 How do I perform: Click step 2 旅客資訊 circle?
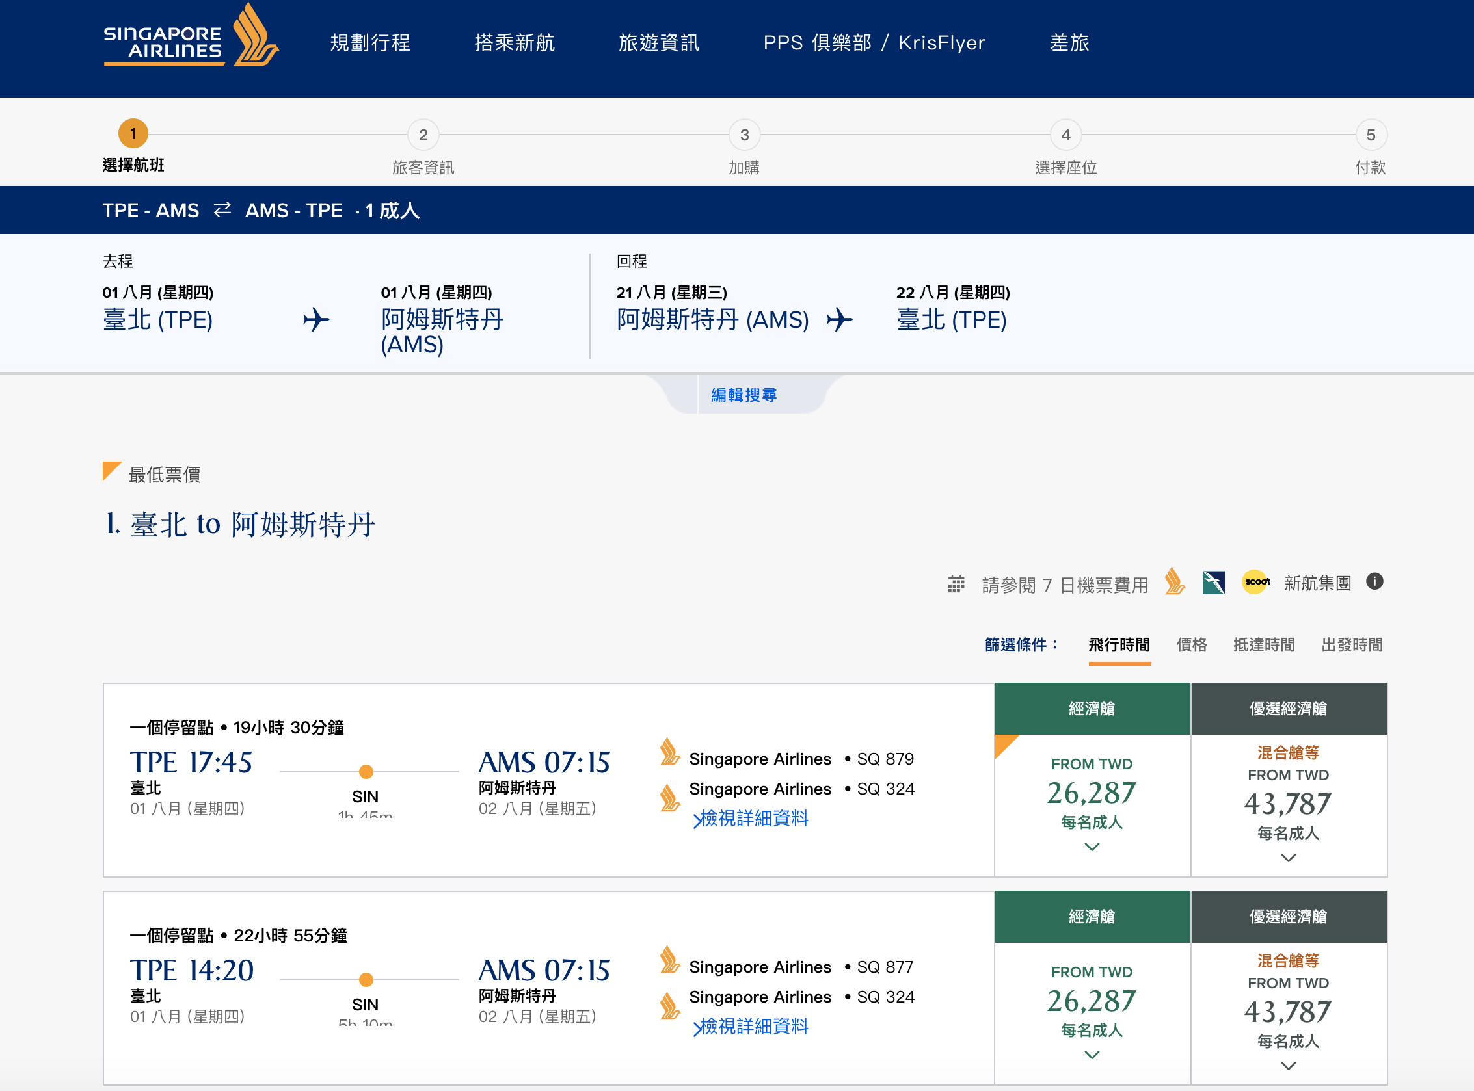click(x=423, y=135)
